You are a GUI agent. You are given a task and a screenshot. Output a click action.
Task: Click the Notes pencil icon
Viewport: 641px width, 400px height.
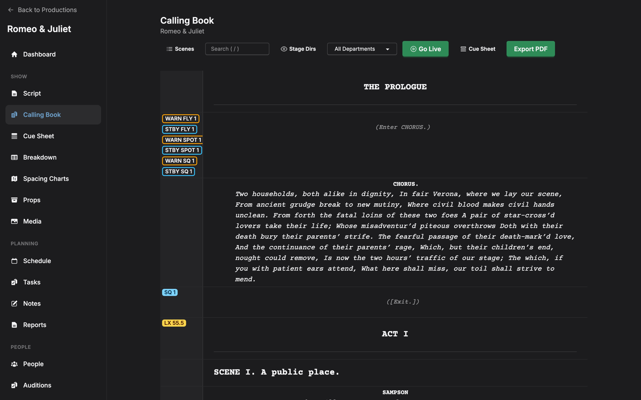tap(14, 304)
